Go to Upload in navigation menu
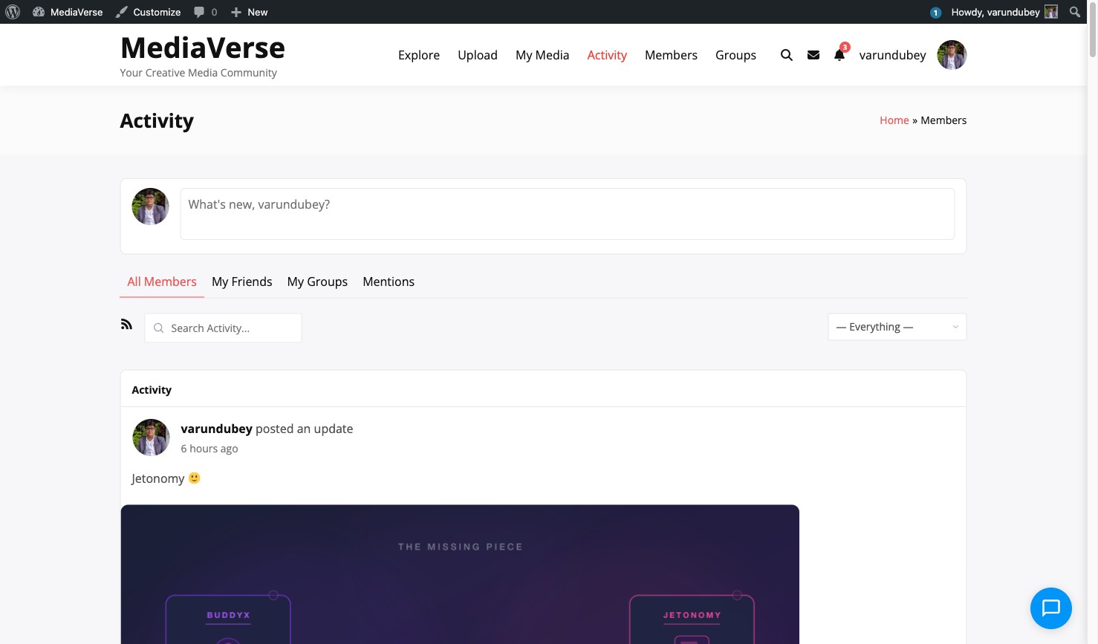Image resolution: width=1098 pixels, height=644 pixels. point(477,55)
